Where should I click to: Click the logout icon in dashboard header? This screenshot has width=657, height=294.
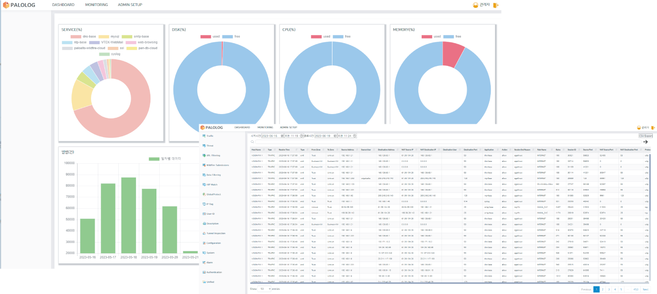click(495, 5)
